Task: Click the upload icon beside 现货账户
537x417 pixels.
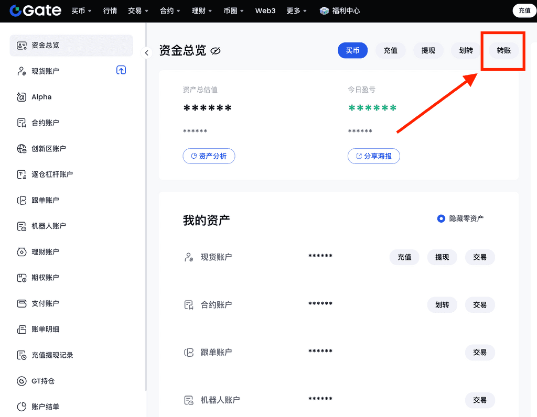Action: tap(121, 70)
